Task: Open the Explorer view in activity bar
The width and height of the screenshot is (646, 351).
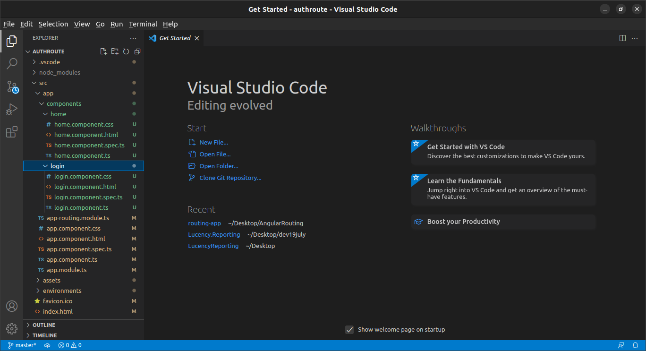Action: pyautogui.click(x=12, y=42)
